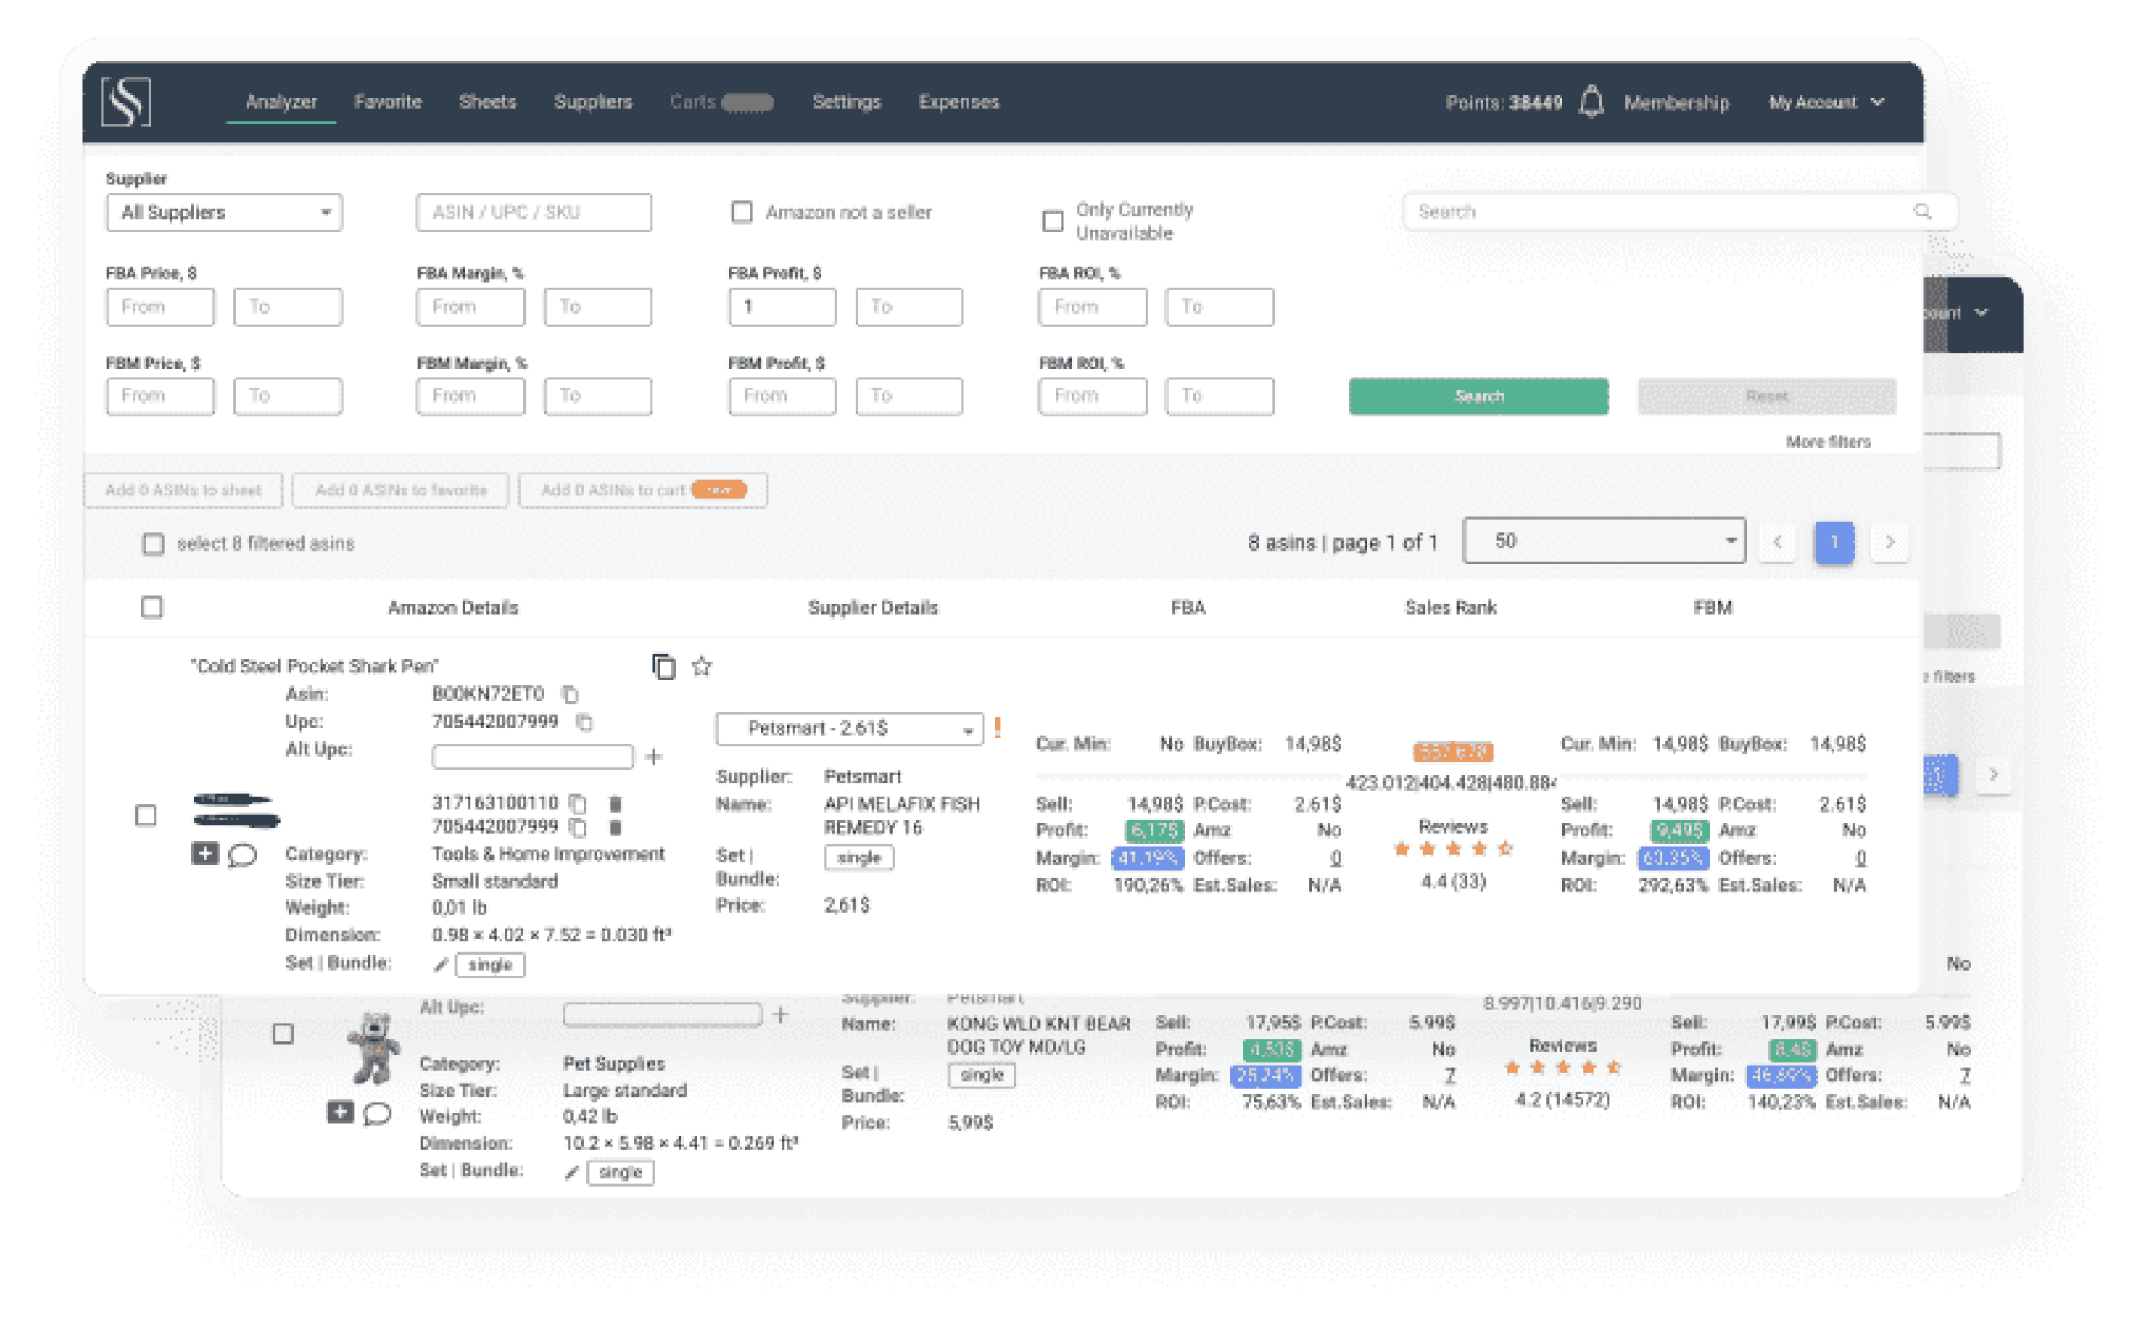Check Only Currently Unavailable option

1053,220
